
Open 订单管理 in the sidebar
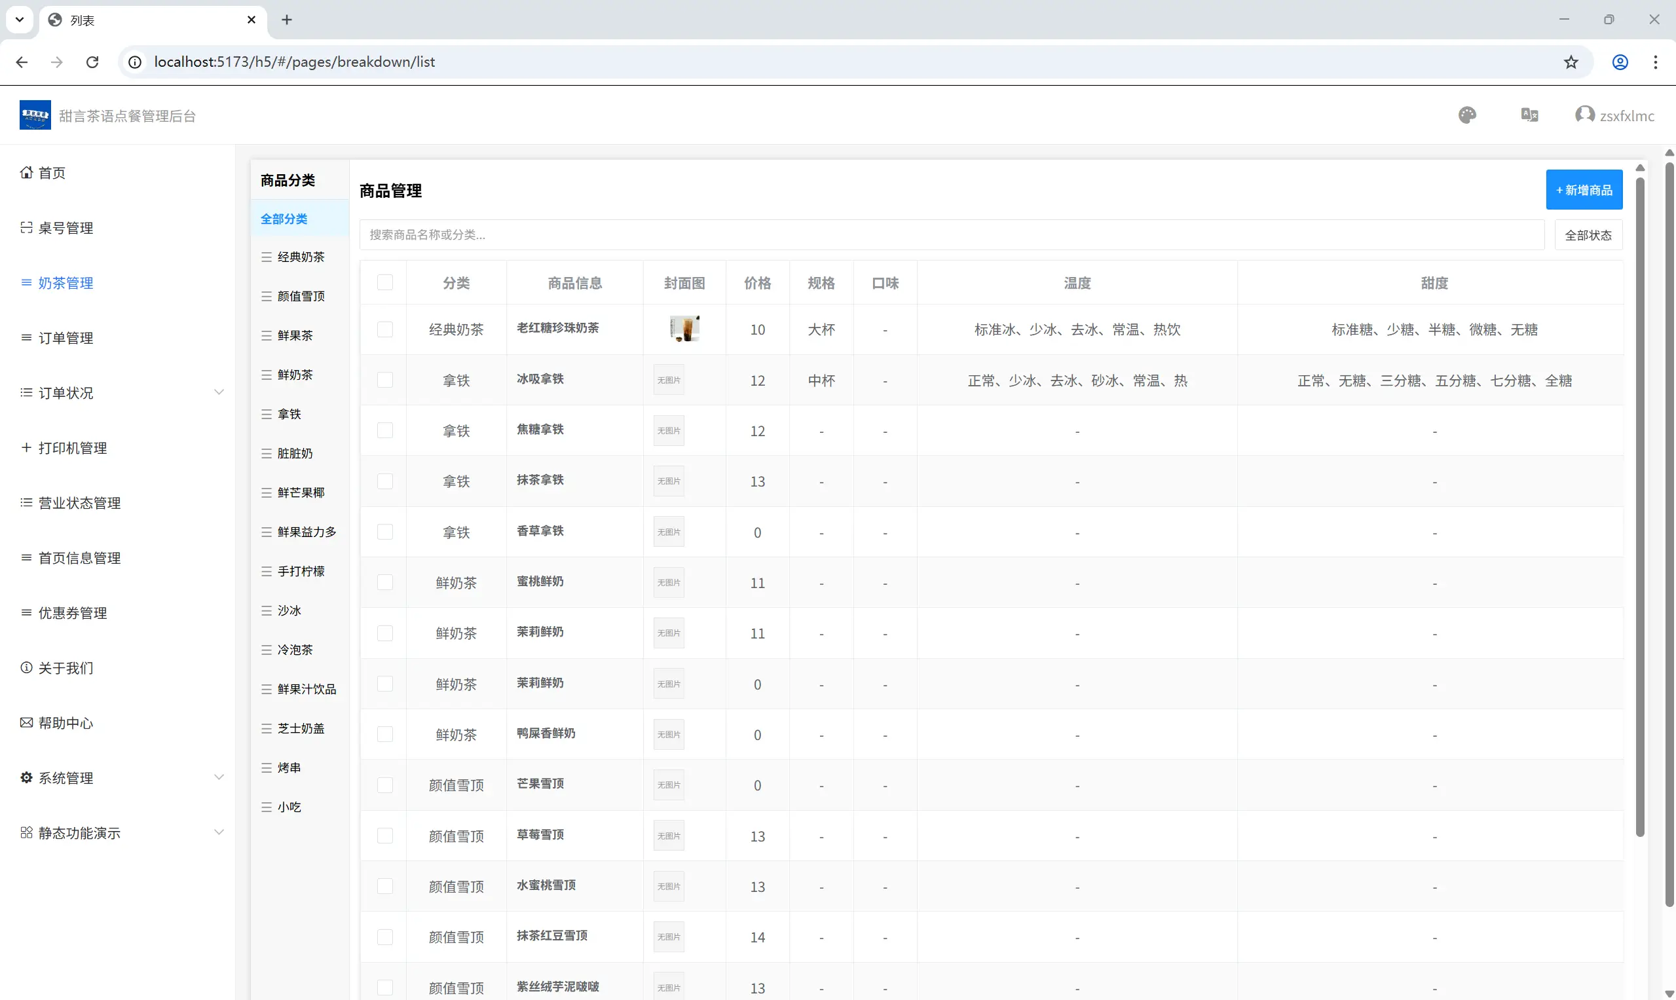(x=65, y=338)
